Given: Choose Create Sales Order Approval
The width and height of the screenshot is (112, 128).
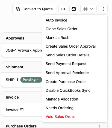Looking at the screenshot, I should click(75, 46).
